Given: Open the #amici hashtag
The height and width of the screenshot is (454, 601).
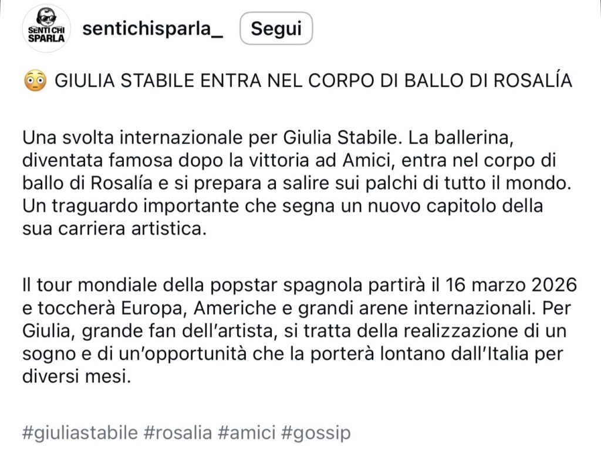Looking at the screenshot, I should (x=247, y=434).
